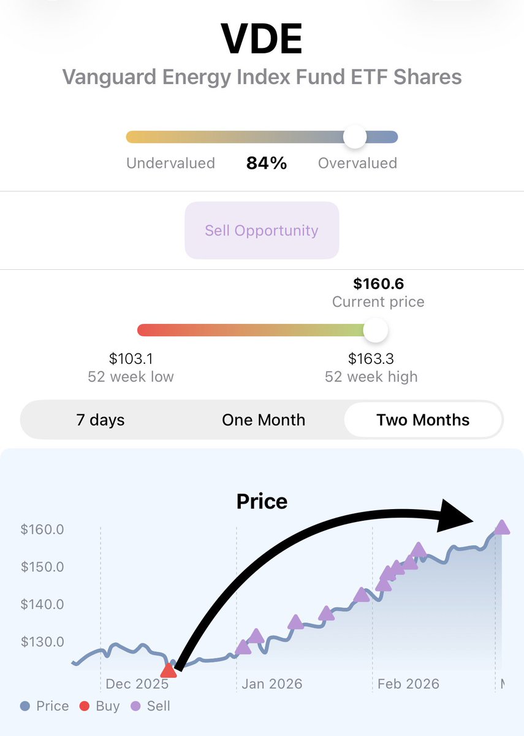
Task: Click the valuation slider knob near Overvalued
Action: coord(354,137)
